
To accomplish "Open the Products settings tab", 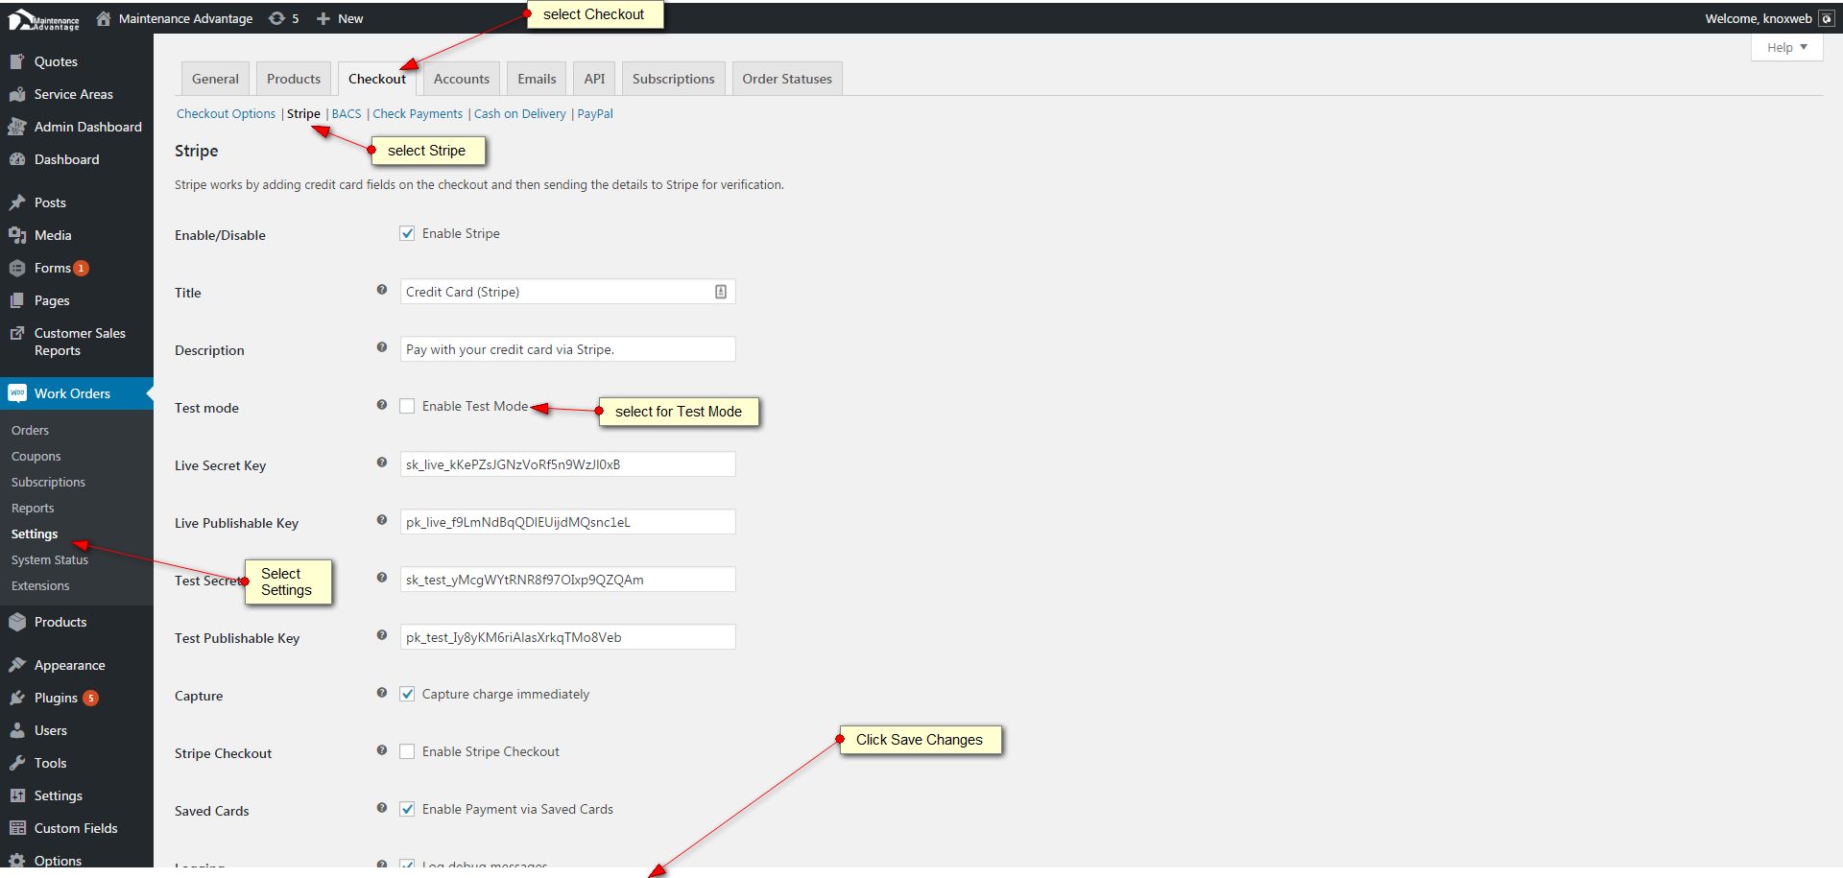I will pyautogui.click(x=294, y=79).
